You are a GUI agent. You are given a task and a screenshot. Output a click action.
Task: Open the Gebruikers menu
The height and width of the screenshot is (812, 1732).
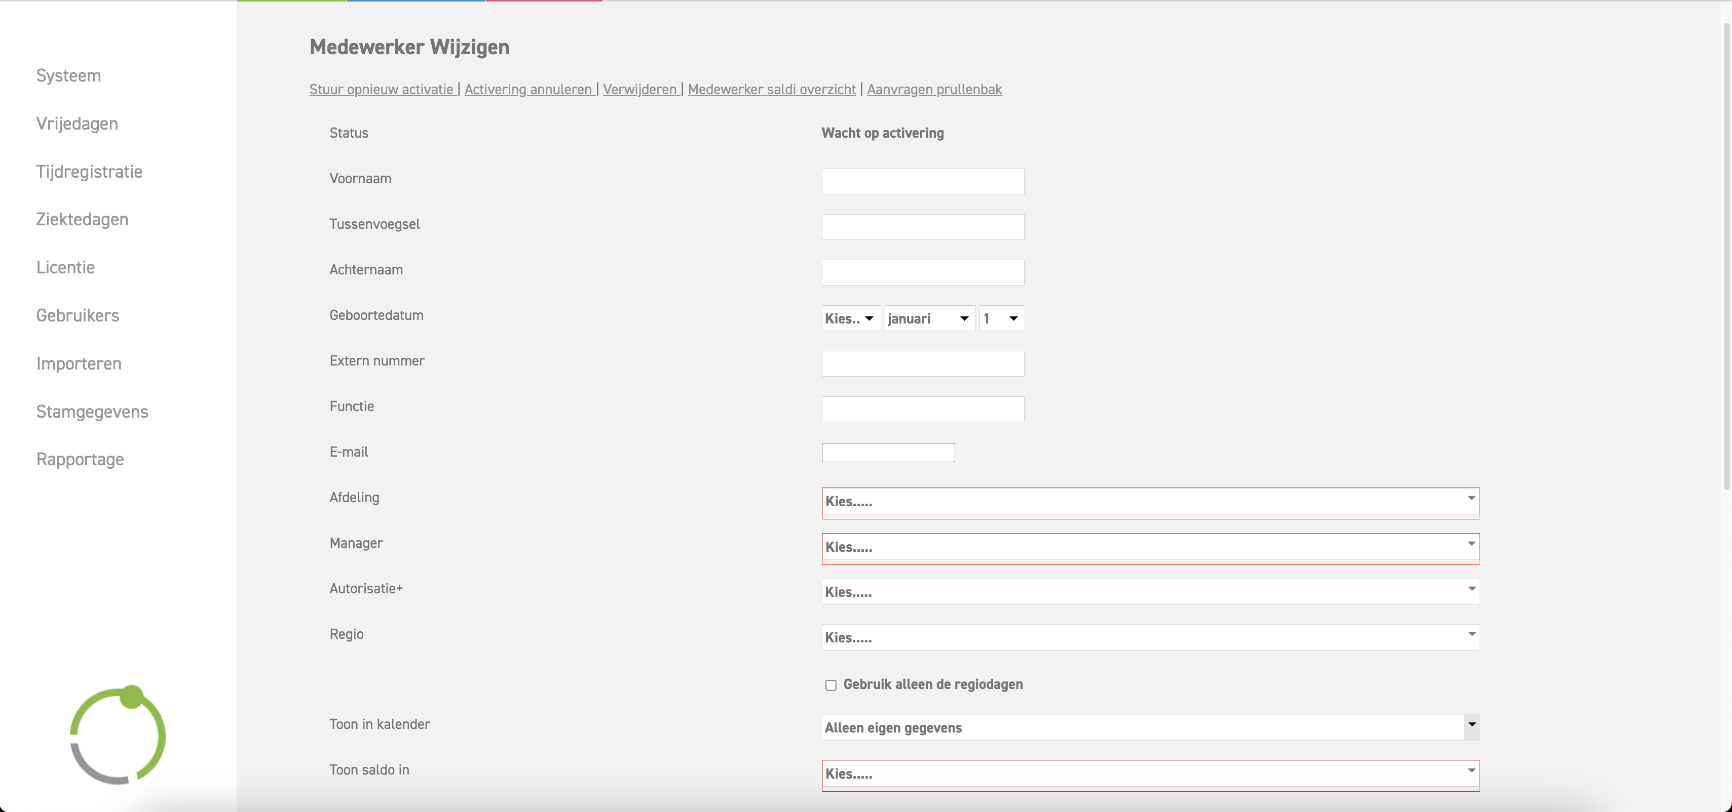tap(78, 316)
